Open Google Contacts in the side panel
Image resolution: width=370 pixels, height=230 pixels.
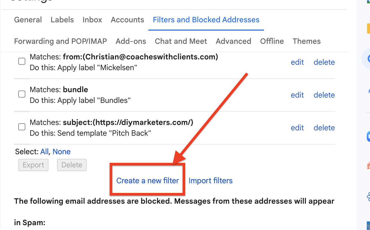(368, 91)
